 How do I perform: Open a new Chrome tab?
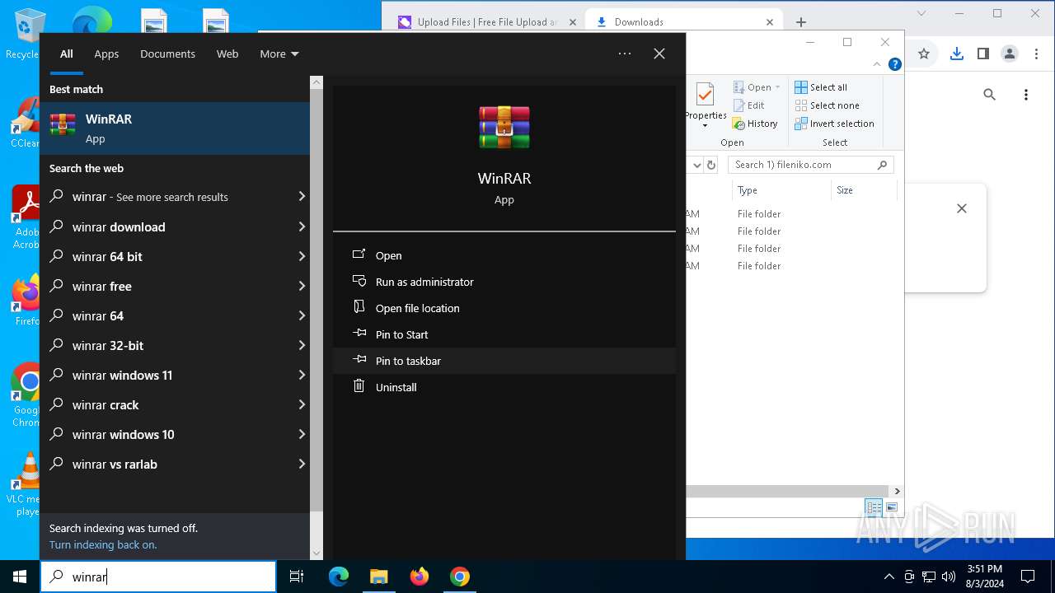point(800,22)
